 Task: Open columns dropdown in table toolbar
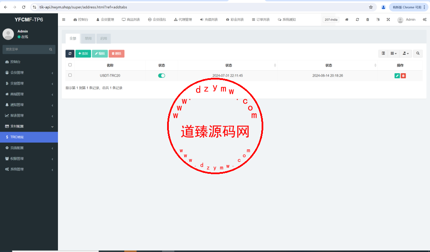[393, 53]
